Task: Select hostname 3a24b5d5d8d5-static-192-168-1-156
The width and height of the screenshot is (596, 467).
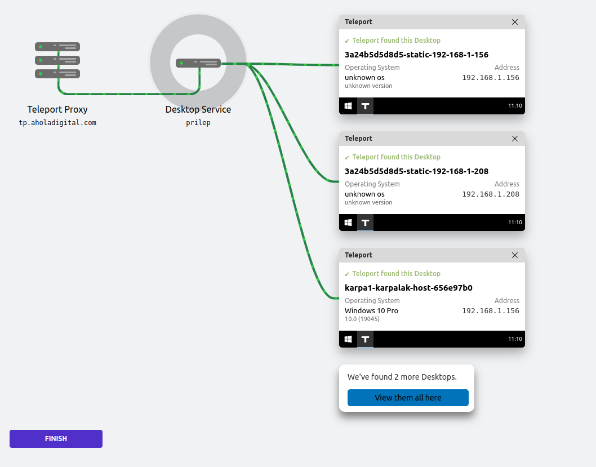Action: tap(416, 55)
